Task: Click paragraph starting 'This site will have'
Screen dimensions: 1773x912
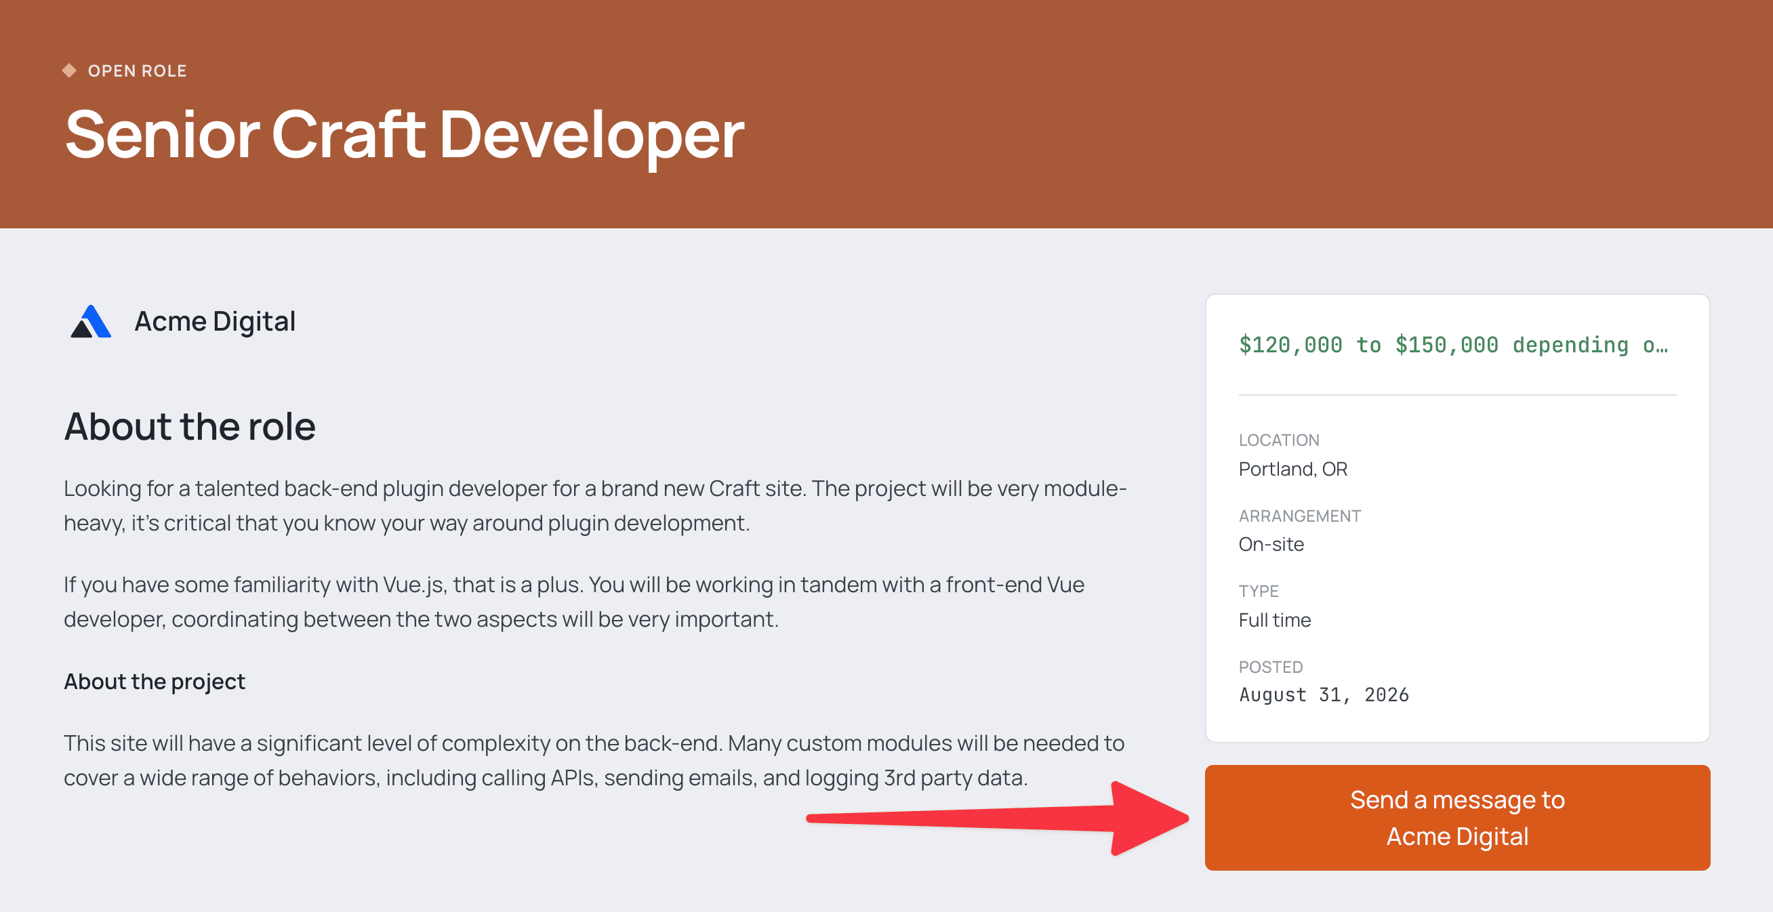Action: (594, 760)
